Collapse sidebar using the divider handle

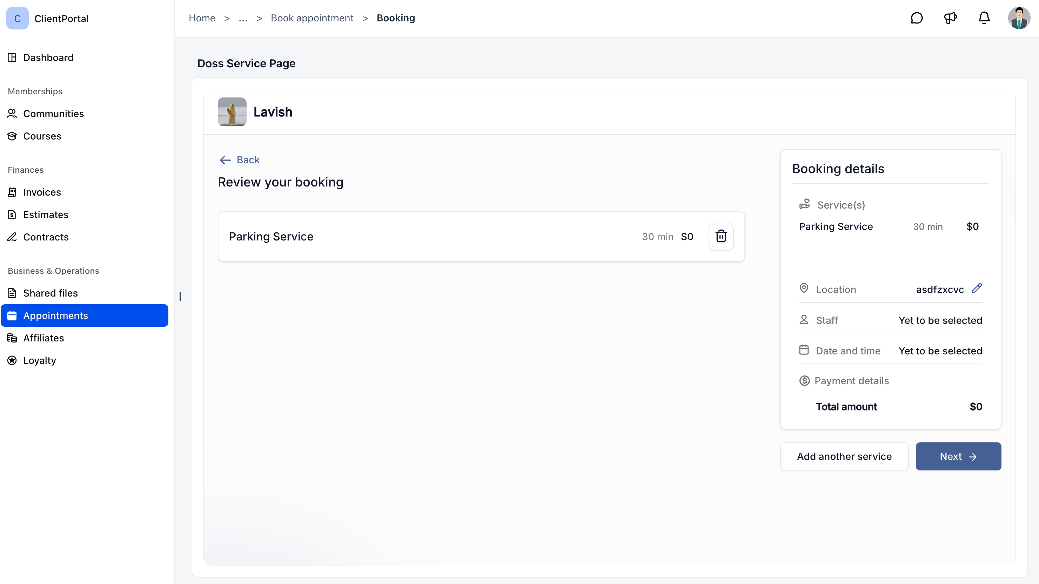(180, 297)
